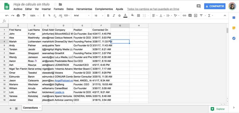Viewport: 239px width, 113px height.
Task: Show all sheets list icon
Action: pyautogui.click(x=16, y=109)
